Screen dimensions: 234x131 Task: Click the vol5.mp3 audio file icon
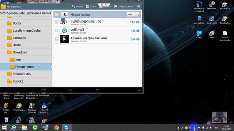tap(64, 31)
